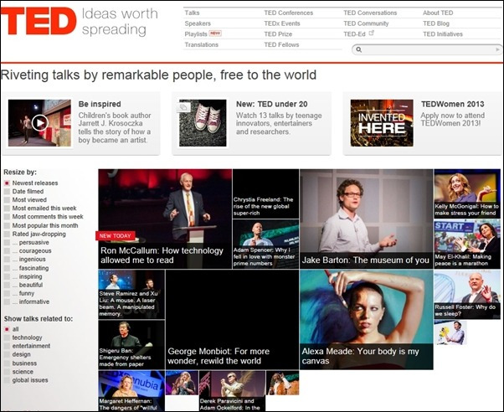The height and width of the screenshot is (412, 504).
Task: Open the TED Prize link
Action: point(278,34)
